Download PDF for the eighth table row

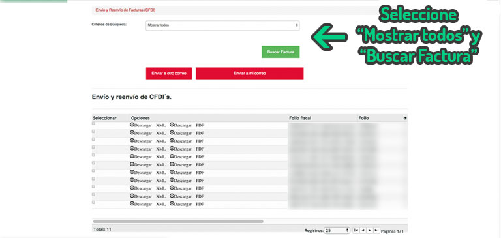click(x=187, y=181)
